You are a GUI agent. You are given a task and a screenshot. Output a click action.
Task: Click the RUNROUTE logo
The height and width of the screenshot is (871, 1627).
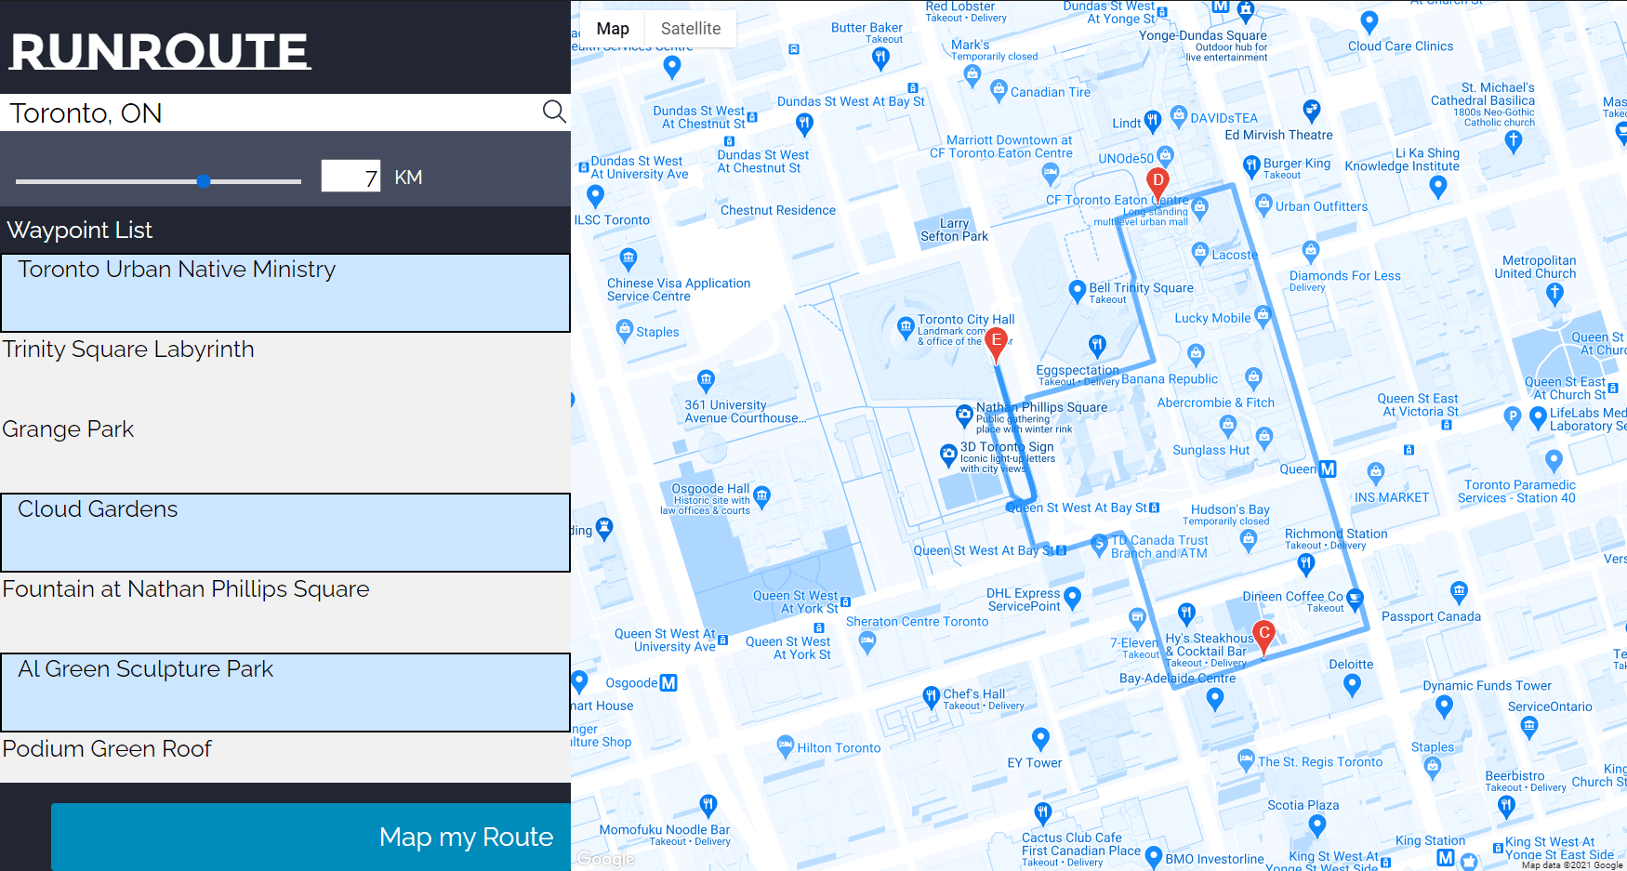tap(160, 51)
